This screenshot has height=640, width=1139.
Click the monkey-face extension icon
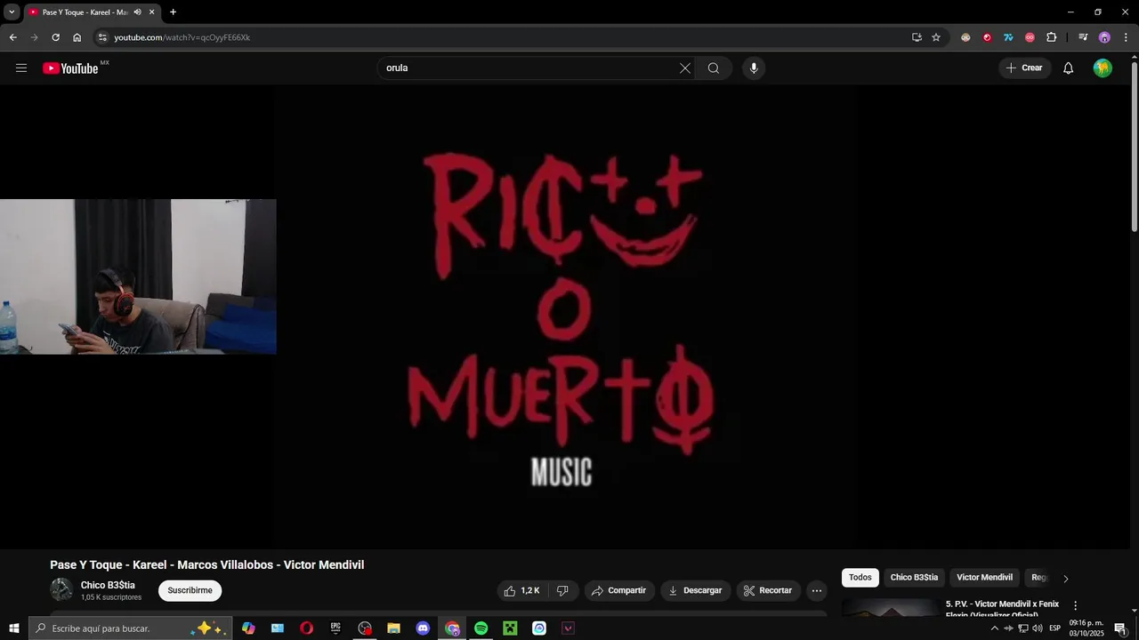(965, 37)
